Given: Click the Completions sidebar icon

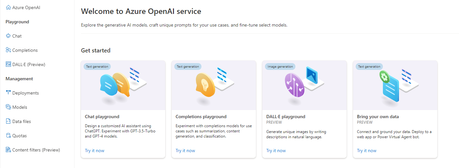Looking at the screenshot, I should pos(8,50).
